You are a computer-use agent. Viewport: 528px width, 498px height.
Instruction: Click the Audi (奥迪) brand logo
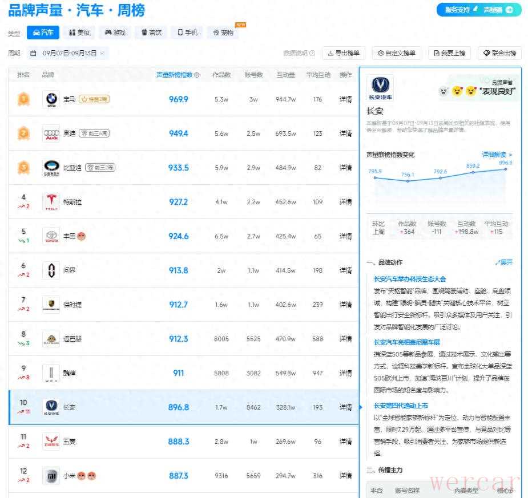pyautogui.click(x=51, y=133)
